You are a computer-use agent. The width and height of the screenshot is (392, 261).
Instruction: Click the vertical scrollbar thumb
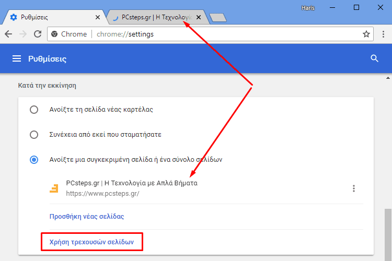tap(388, 234)
